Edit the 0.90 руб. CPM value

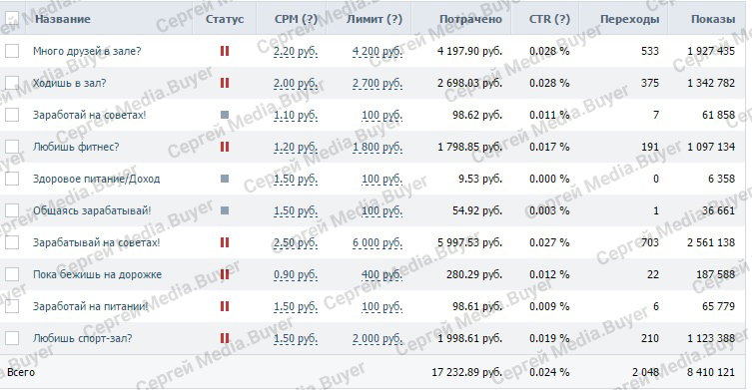[x=296, y=275]
